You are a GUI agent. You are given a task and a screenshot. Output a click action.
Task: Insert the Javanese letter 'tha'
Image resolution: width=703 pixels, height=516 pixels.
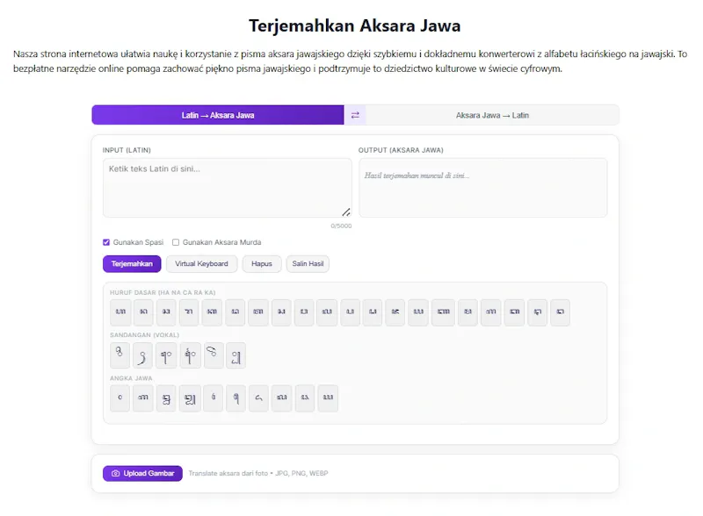pyautogui.click(x=538, y=312)
